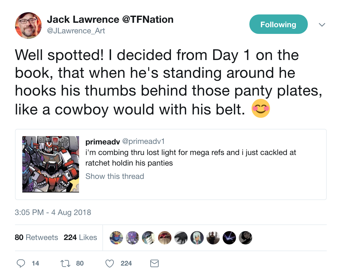Expand the tweet options chevron
344x280 pixels.
pyautogui.click(x=322, y=25)
